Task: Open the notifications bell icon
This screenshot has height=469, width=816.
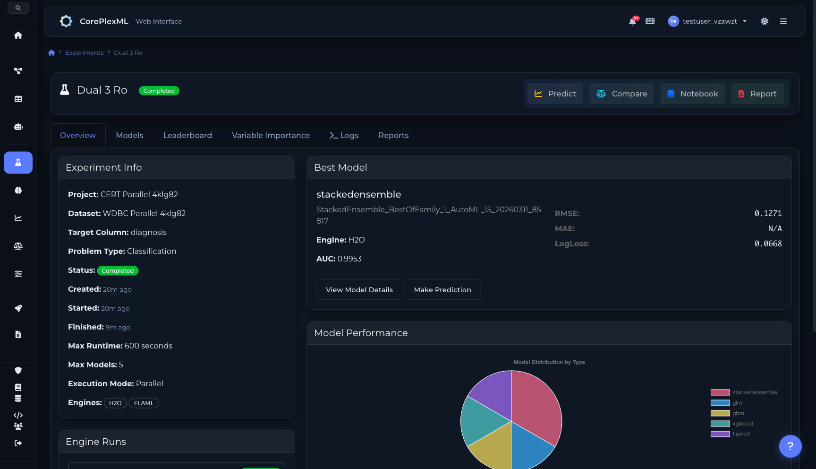Action: (632, 21)
